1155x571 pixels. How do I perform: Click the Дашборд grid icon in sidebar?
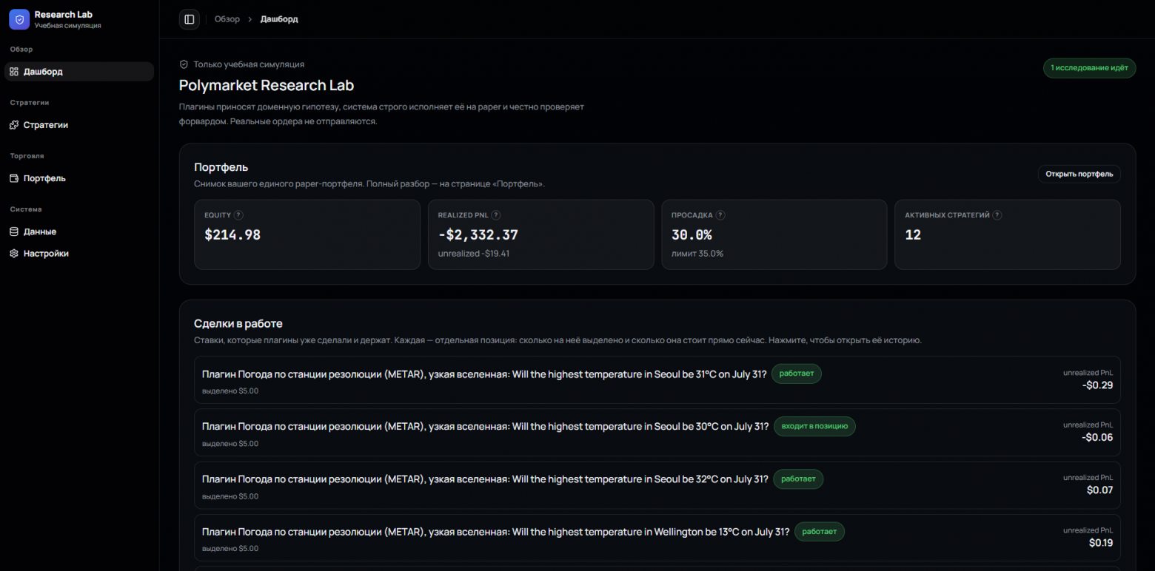14,72
